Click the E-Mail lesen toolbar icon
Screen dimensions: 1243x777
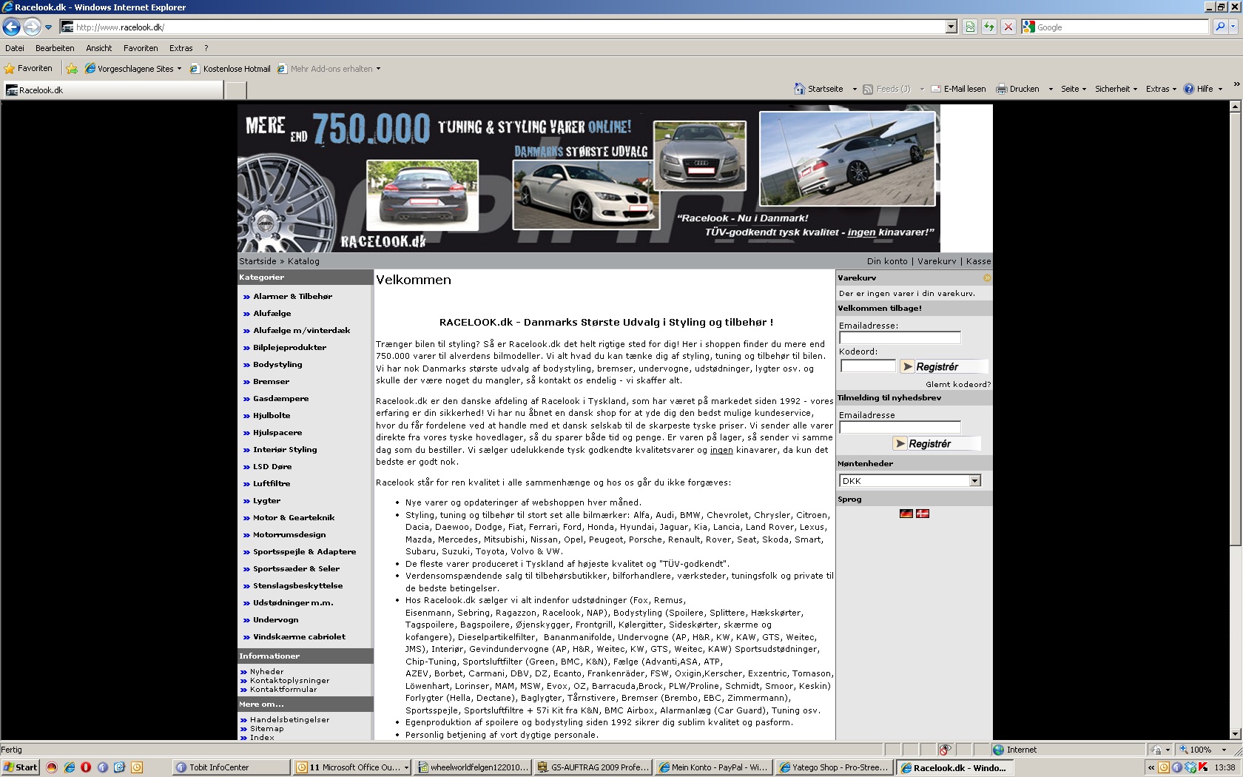click(936, 89)
